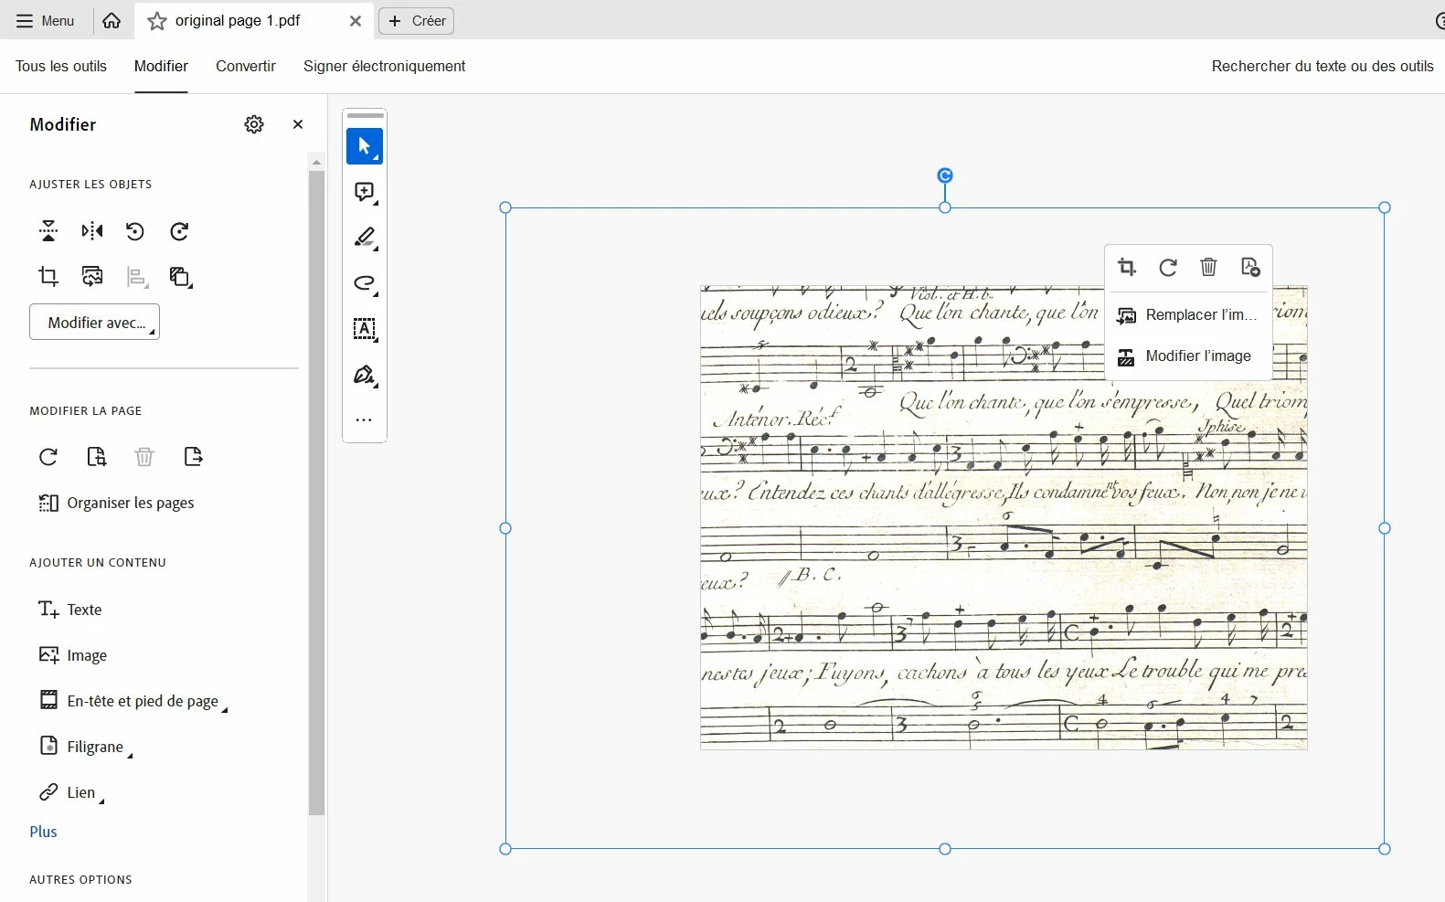Select the text box selection tool
The width and height of the screenshot is (1445, 902).
point(365,329)
